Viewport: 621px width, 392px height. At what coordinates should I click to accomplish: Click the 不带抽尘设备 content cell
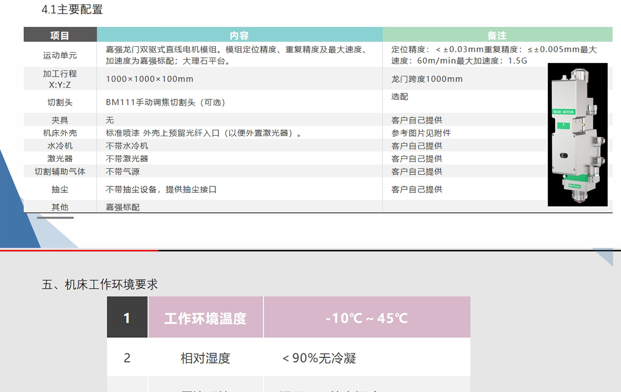[161, 189]
